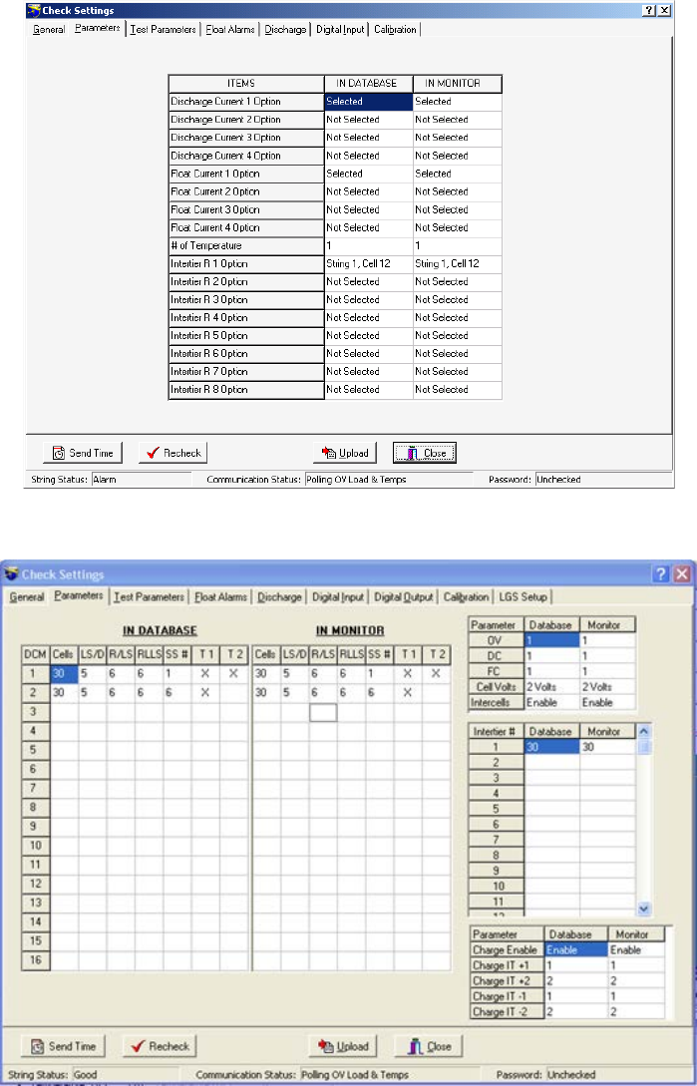Open Calibration tab in lower window
The image size is (697, 1086).
(467, 597)
